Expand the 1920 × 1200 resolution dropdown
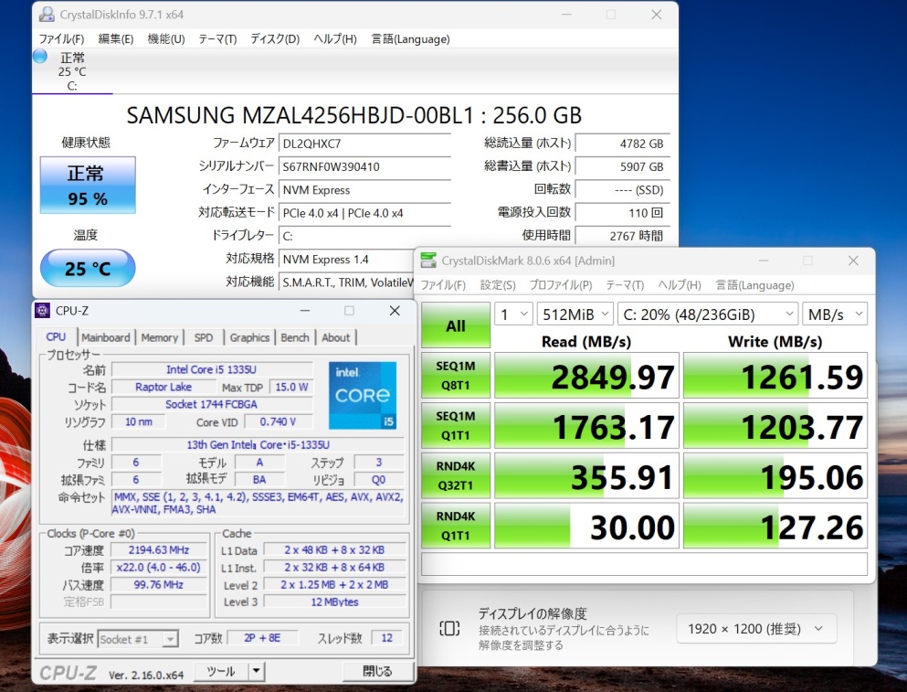The width and height of the screenshot is (907, 692). (x=756, y=629)
